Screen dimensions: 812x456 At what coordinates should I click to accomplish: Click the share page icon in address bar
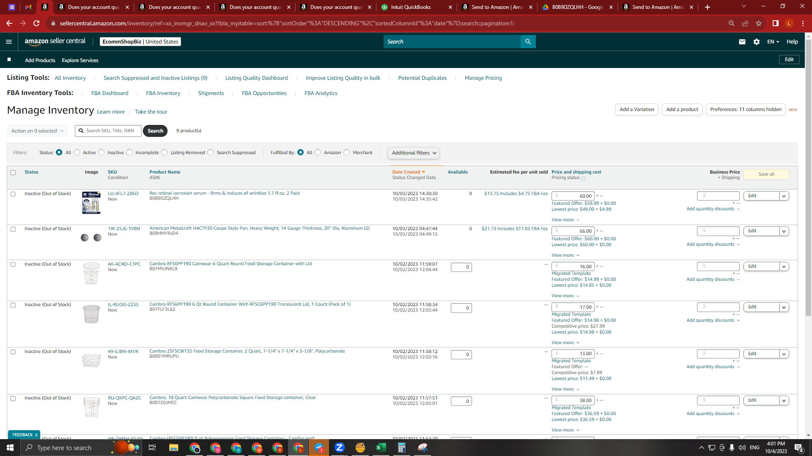745,23
